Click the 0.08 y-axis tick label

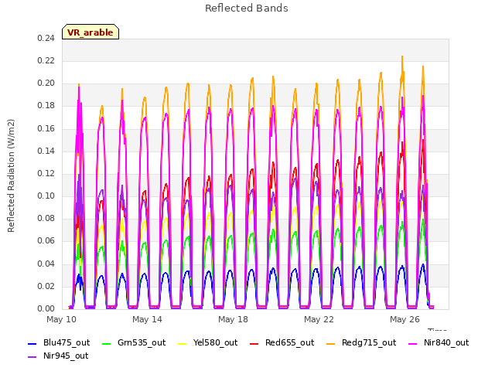pyautogui.click(x=46, y=218)
